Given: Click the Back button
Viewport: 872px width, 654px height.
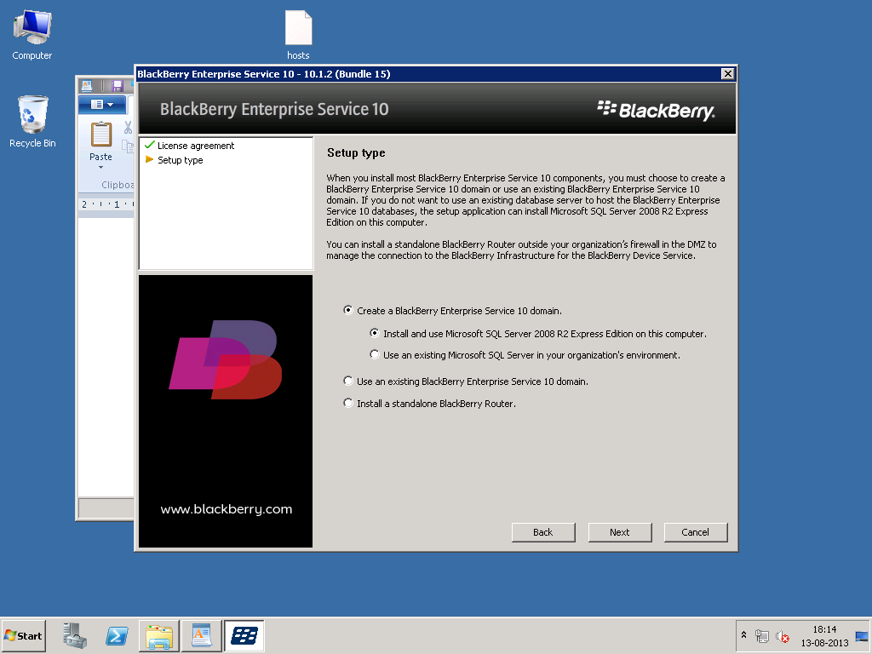Looking at the screenshot, I should (x=543, y=532).
